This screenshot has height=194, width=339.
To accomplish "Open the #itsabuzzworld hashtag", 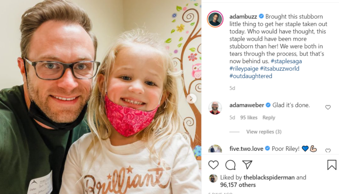I will click(279, 69).
